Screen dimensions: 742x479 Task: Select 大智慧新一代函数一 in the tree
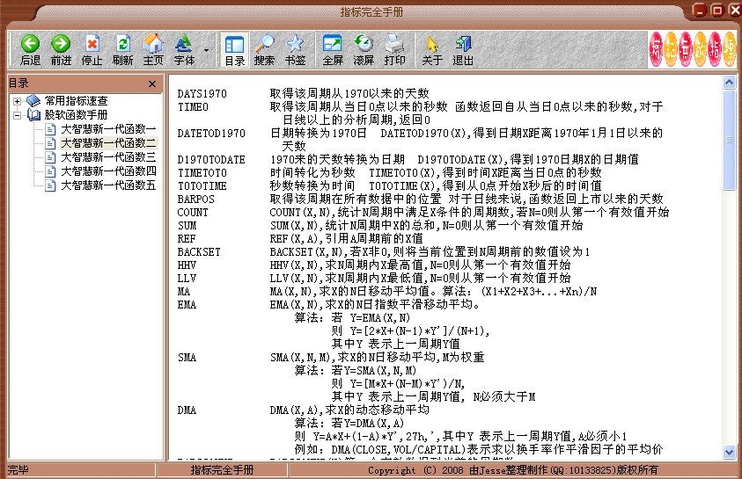107,128
